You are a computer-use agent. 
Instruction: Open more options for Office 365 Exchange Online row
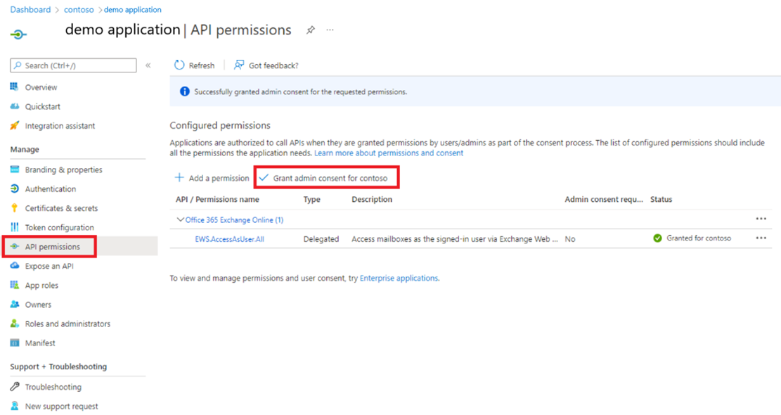tap(761, 219)
